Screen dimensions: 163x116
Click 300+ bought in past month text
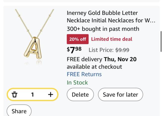103,29
